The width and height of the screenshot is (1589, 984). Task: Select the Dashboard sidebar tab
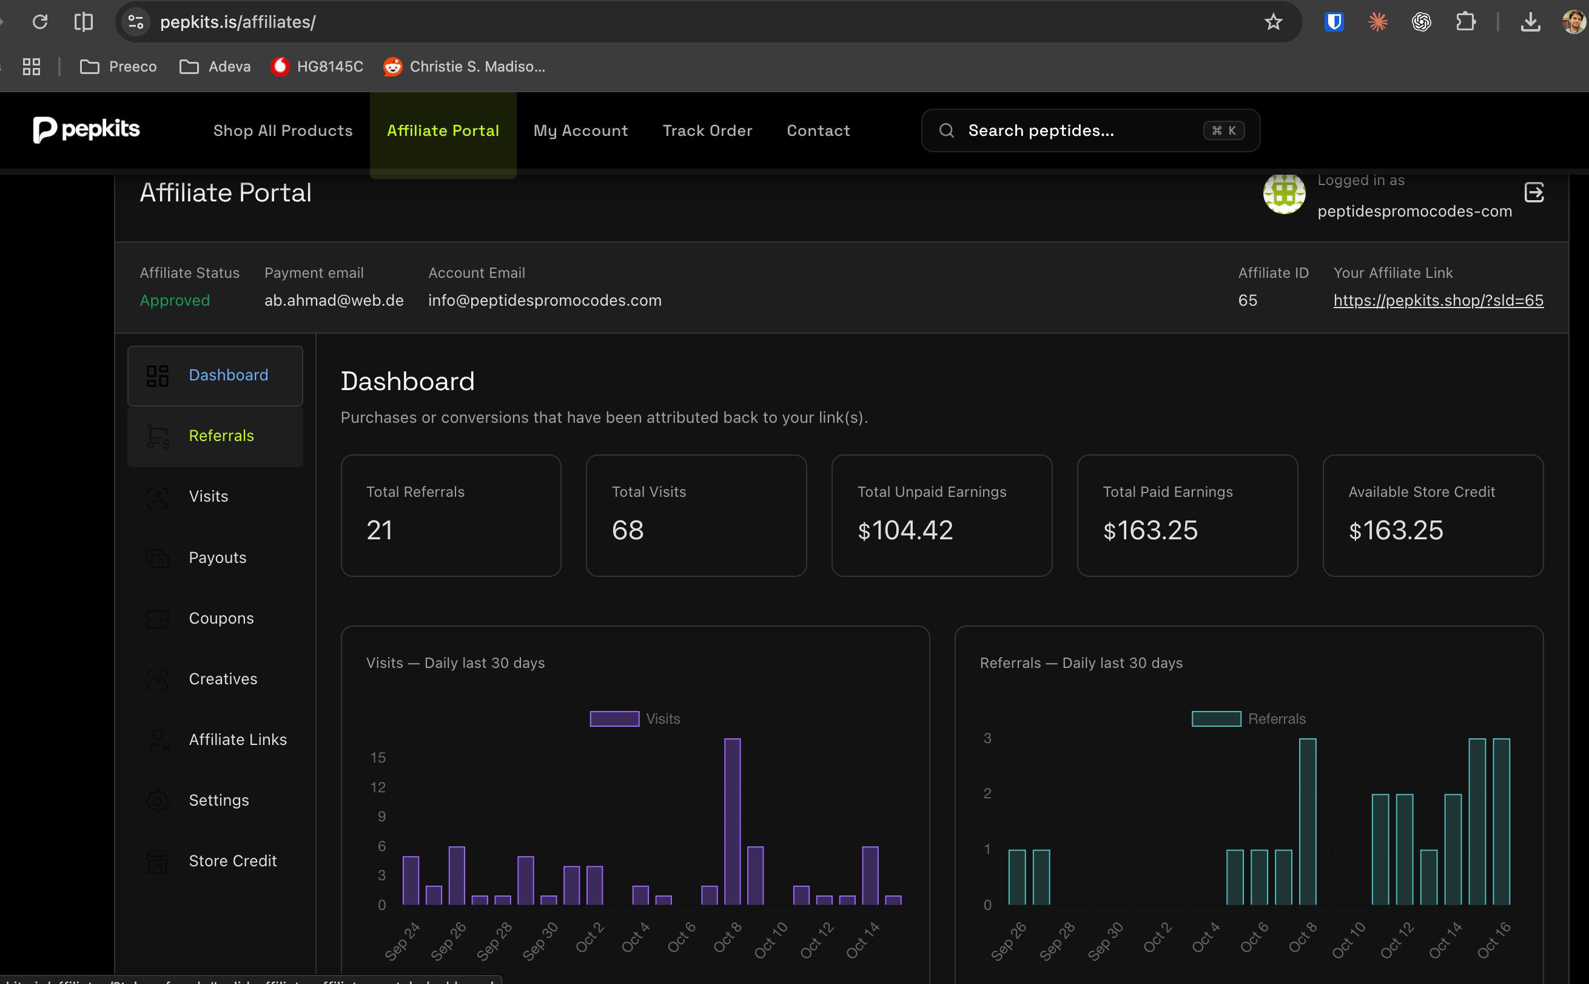(x=215, y=376)
